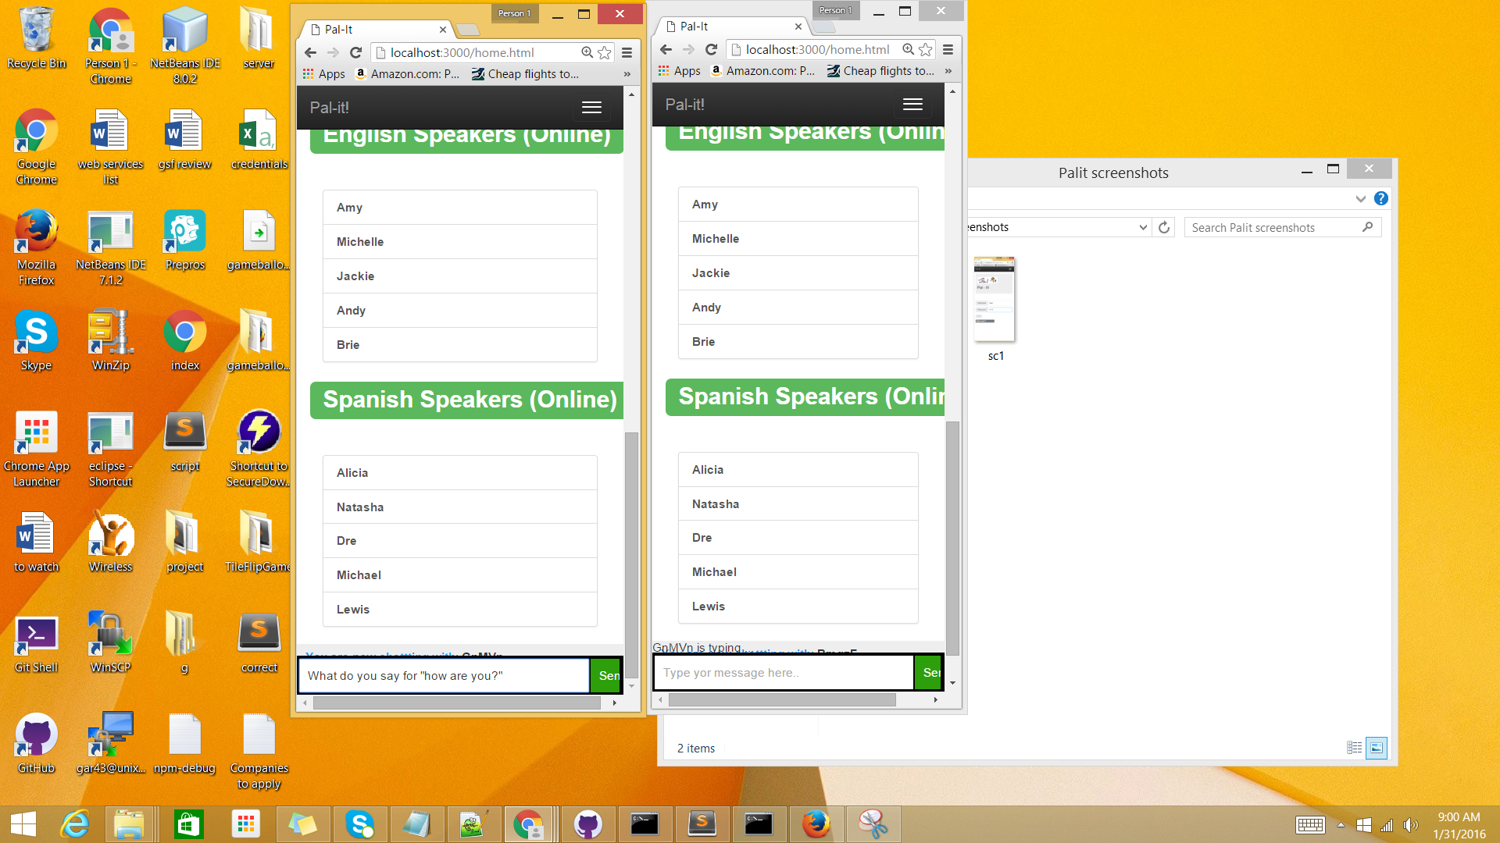Click message input field in right chat window

[x=783, y=673]
